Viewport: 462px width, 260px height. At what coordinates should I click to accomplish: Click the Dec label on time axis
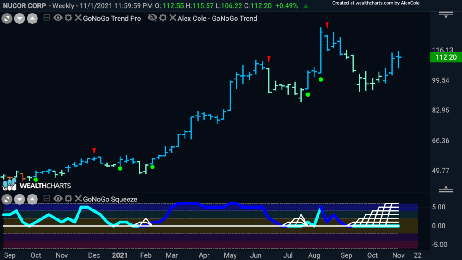click(x=94, y=255)
